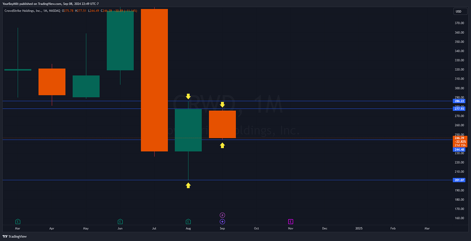Click the Oct label on the time axis
This screenshot has width=471, height=241.
tap(257, 228)
